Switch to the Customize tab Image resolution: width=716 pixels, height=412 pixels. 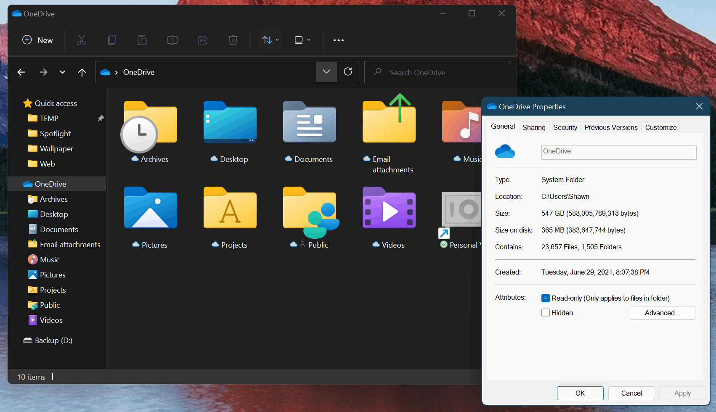661,127
